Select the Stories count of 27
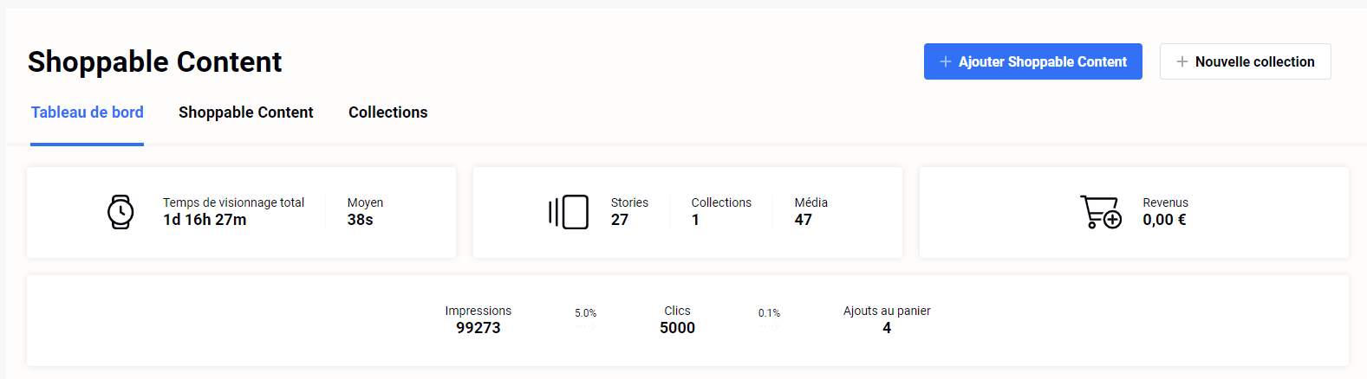This screenshot has height=379, width=1367. [620, 220]
